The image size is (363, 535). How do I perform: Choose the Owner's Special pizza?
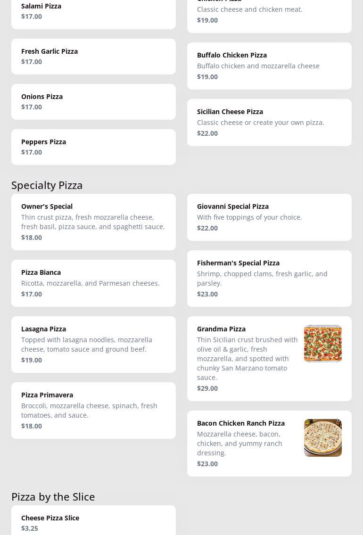coord(93,222)
